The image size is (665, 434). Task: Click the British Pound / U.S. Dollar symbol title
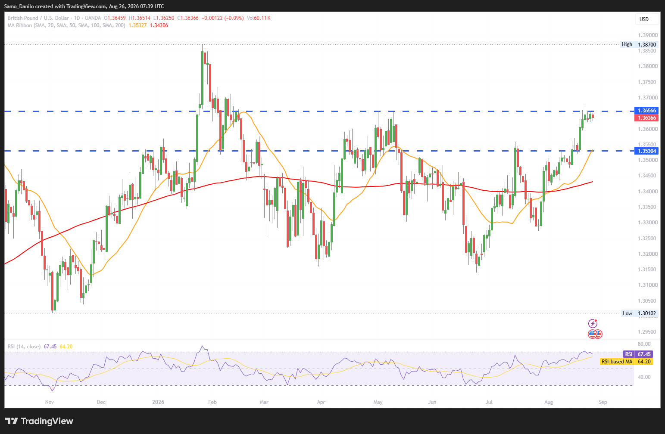pyautogui.click(x=38, y=18)
